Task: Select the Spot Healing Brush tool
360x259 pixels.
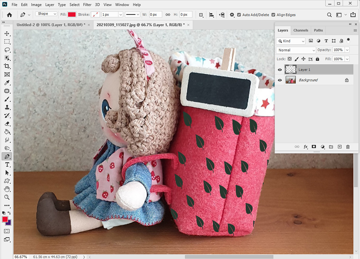Action: [x=7, y=91]
